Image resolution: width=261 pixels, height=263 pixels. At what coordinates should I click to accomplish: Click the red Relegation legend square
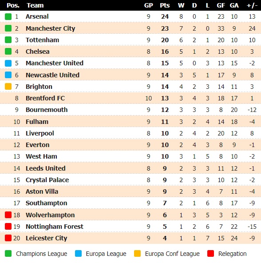coord(210,254)
